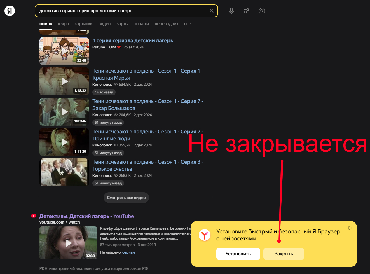This screenshot has width=370, height=274.
Task: Switch to the карты tab
Action: click(122, 24)
